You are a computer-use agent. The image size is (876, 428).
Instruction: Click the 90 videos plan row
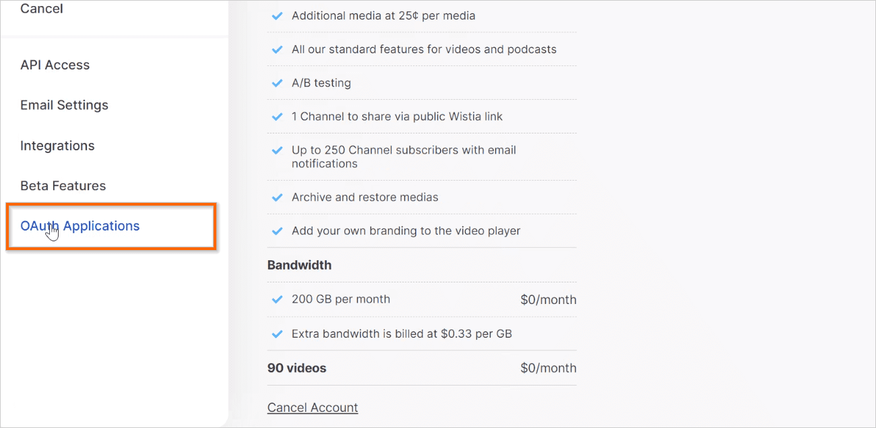[x=422, y=368]
